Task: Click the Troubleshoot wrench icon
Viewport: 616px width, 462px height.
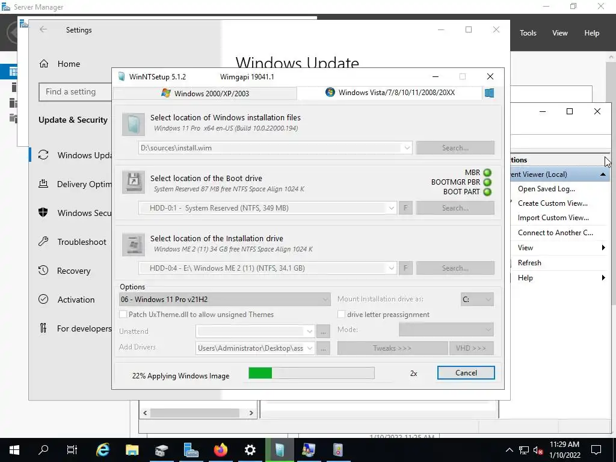Action: [x=43, y=241]
